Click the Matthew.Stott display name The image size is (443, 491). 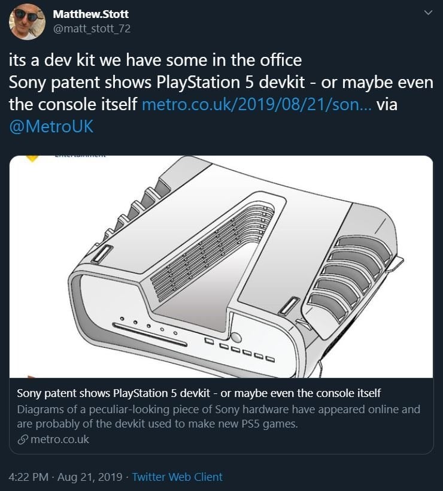coord(90,13)
